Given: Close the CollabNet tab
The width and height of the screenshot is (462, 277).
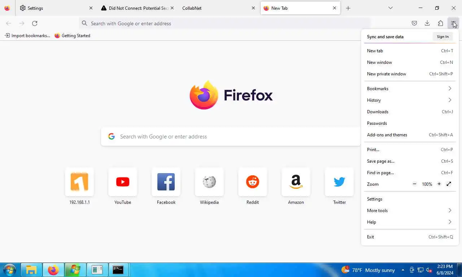Looking at the screenshot, I should tap(253, 8).
